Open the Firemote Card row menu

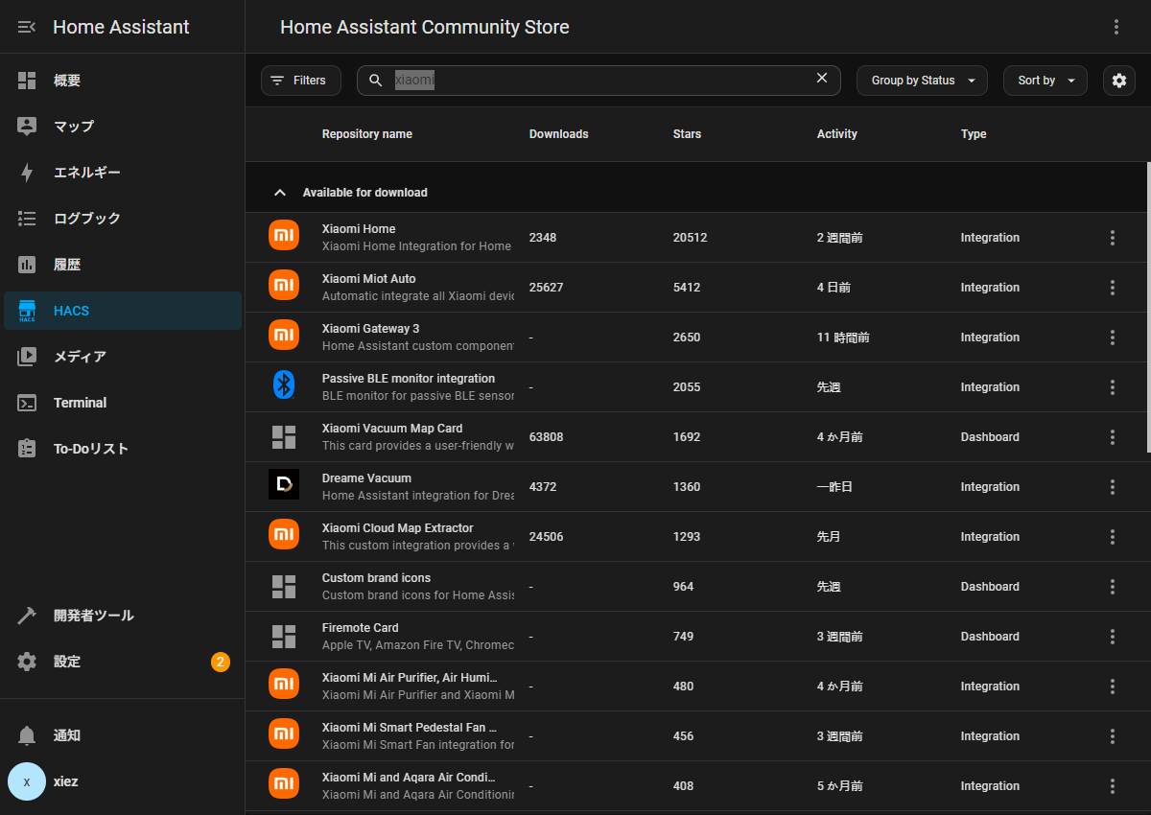1113,637
